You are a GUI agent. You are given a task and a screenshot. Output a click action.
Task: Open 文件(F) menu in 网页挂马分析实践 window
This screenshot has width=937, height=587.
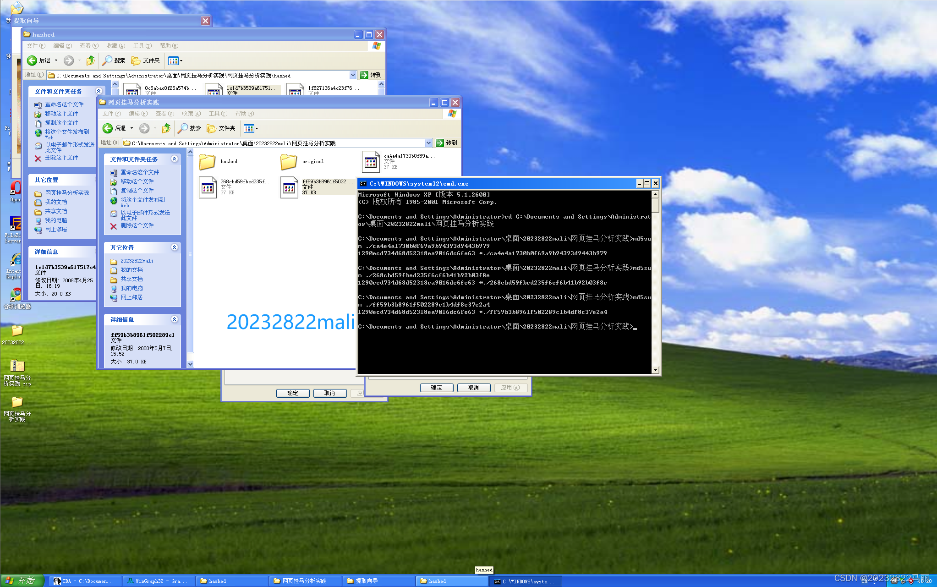pos(111,114)
